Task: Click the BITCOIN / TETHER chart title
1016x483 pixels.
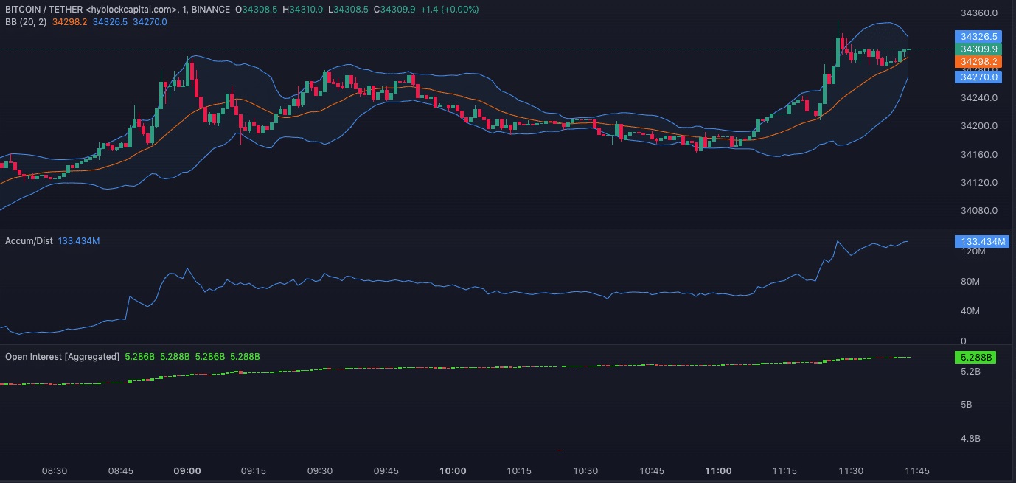Action: click(117, 10)
